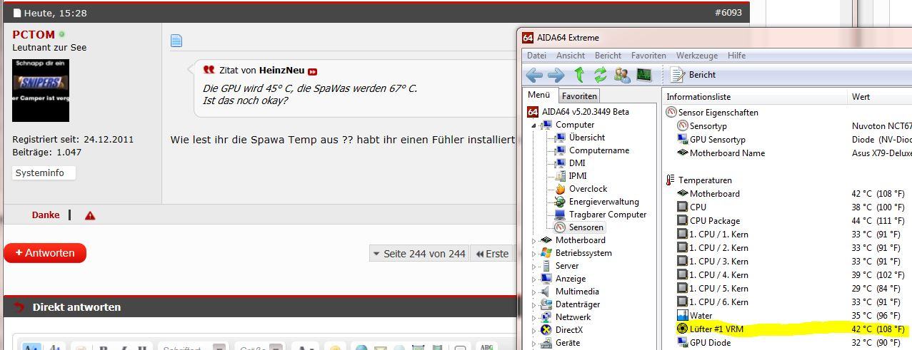
Task: Expand the Netzwerk tree node
Action: coord(533,318)
